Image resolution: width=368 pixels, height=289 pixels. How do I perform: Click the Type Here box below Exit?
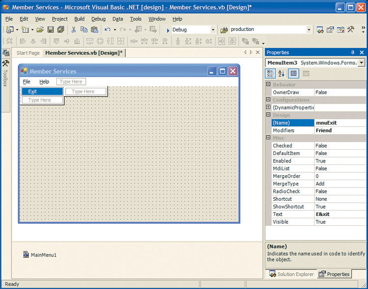(x=43, y=100)
